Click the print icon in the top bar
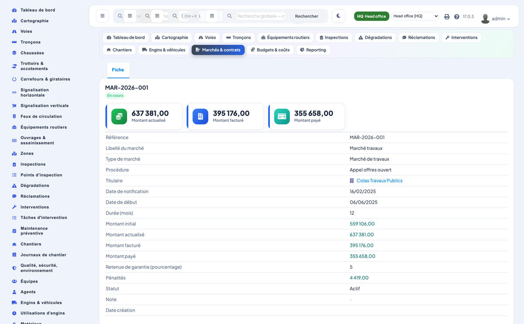 point(447,17)
